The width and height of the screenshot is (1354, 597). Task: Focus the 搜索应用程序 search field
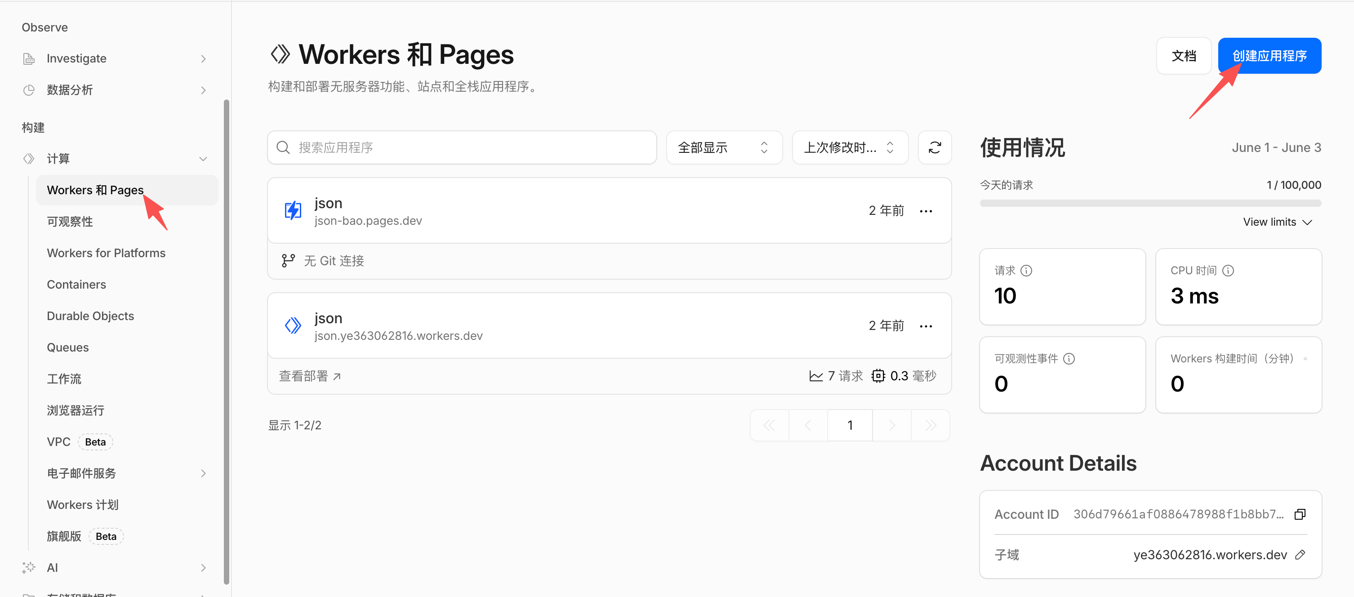[462, 147]
